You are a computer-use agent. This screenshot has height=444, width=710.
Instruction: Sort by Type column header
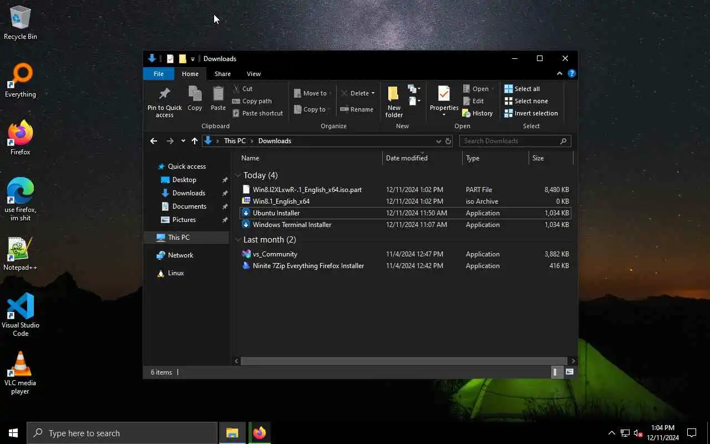click(x=495, y=158)
